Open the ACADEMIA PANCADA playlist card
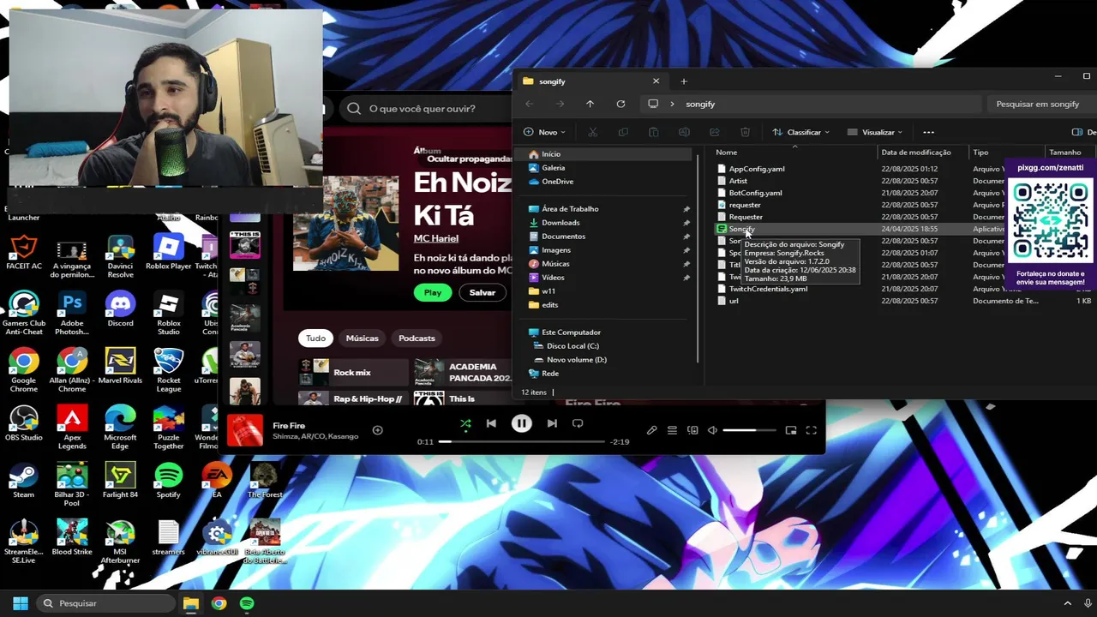 click(463, 373)
